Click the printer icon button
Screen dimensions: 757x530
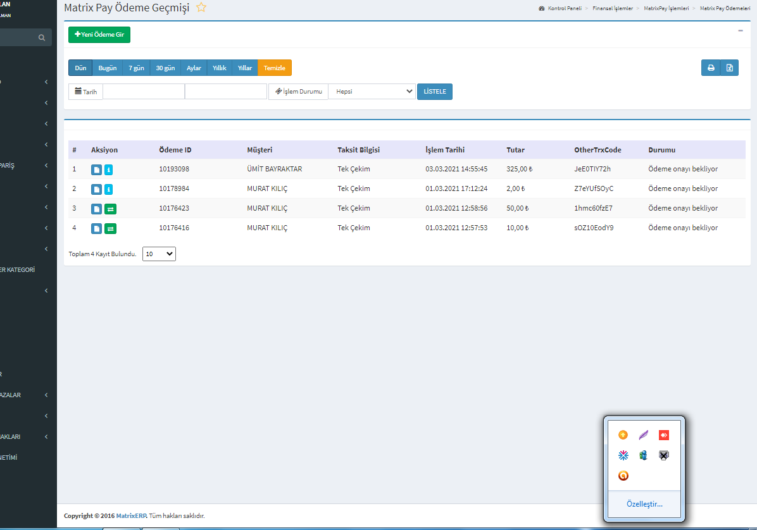tap(711, 68)
